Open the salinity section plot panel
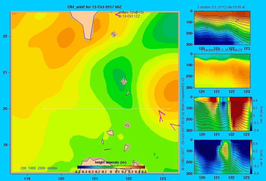The image size is (266, 181). pyautogui.click(x=222, y=71)
